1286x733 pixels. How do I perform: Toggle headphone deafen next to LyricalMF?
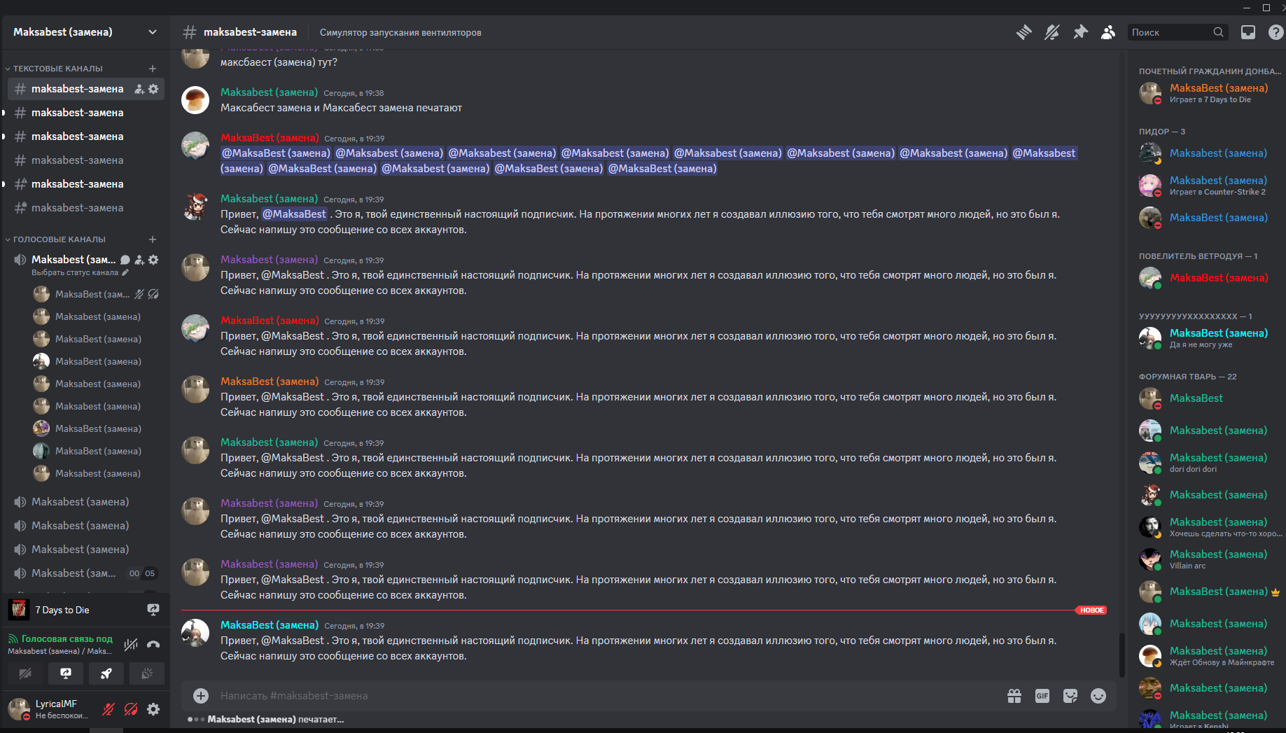pos(131,709)
